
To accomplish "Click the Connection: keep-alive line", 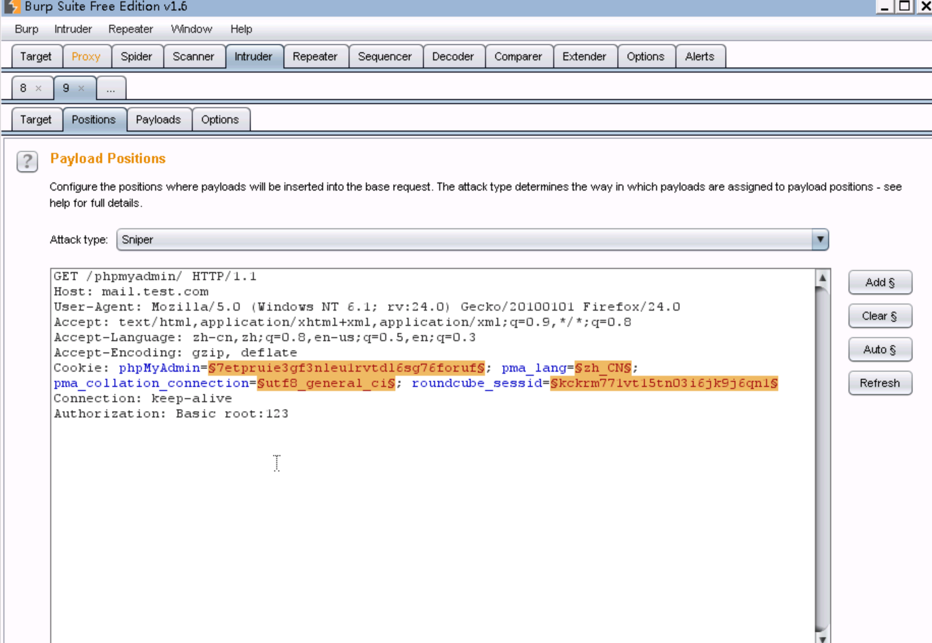I will (143, 398).
